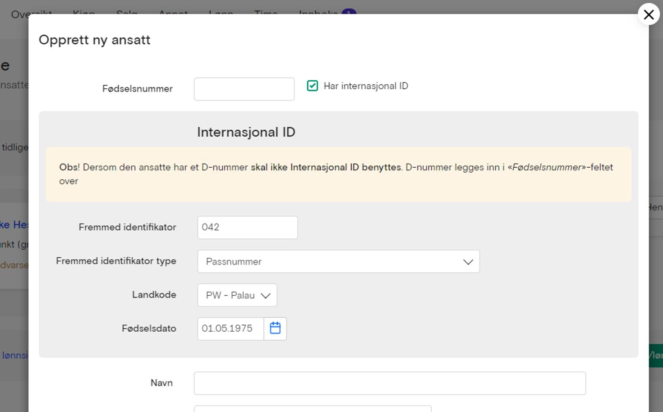This screenshot has width=663, height=412.
Task: Click the Fødselsdato field showing 01.05.1975
Action: click(x=230, y=329)
